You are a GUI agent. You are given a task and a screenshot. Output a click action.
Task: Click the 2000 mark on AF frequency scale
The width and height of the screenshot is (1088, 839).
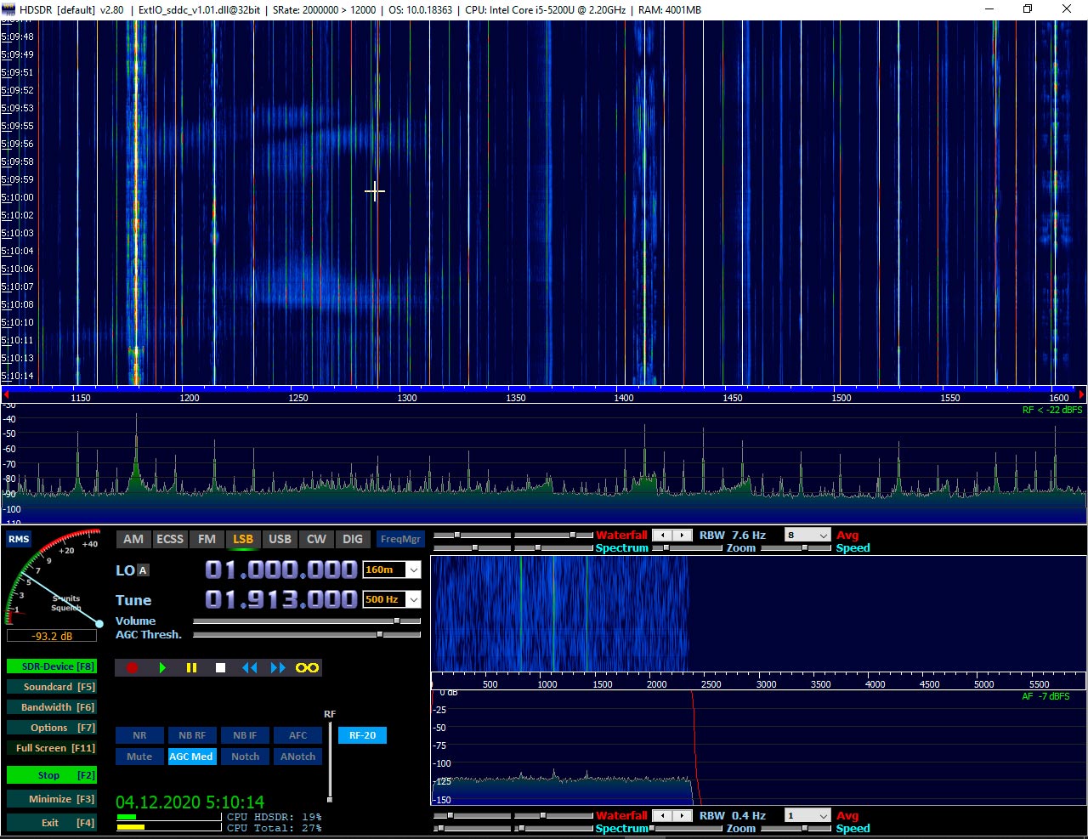pyautogui.click(x=657, y=684)
